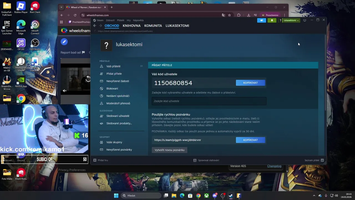Click Vytvořit novou pozvánku button

point(169,150)
